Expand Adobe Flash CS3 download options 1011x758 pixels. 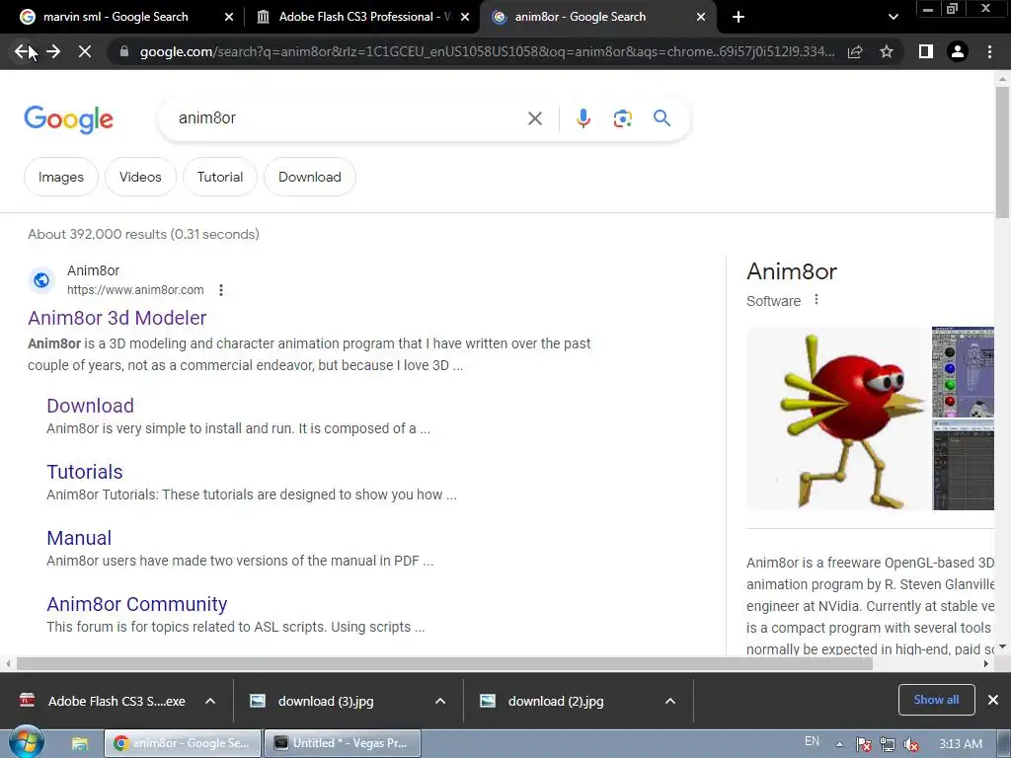click(210, 701)
